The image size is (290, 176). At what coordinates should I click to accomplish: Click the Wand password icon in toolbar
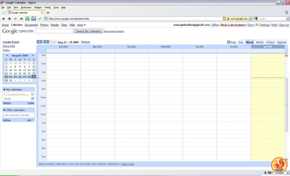click(x=40, y=18)
